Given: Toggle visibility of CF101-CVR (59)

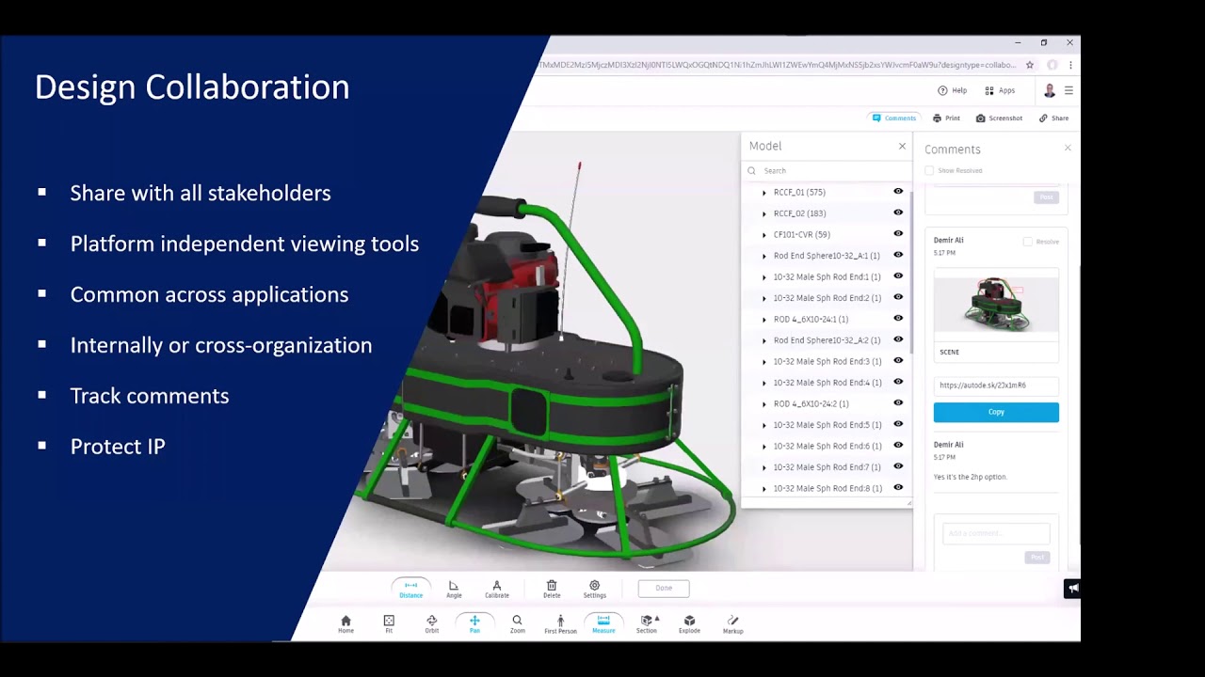Looking at the screenshot, I should click(x=898, y=234).
